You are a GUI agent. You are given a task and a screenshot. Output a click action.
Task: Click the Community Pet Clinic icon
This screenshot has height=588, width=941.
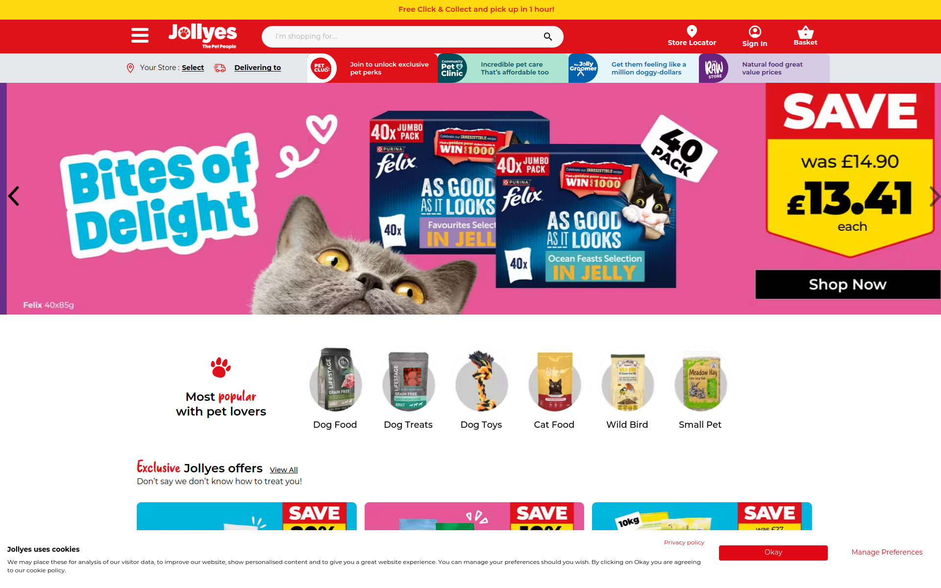point(452,68)
